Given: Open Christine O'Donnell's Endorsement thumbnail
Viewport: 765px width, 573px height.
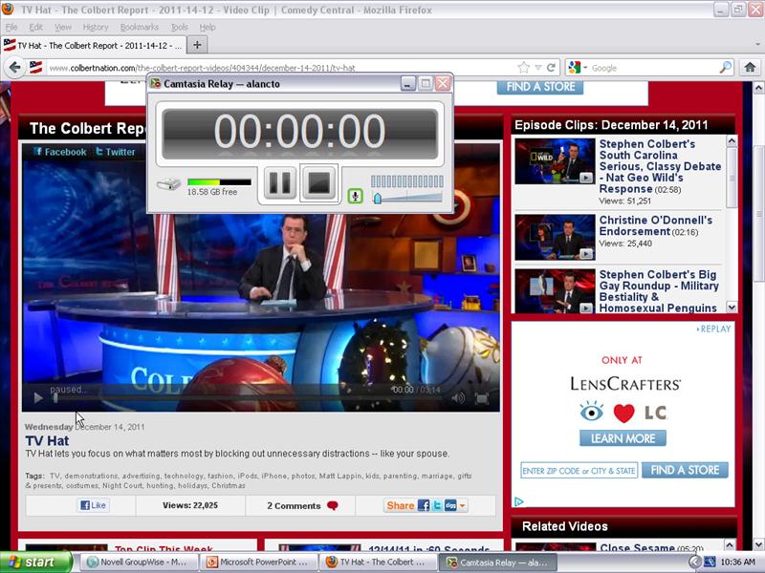Looking at the screenshot, I should (555, 237).
